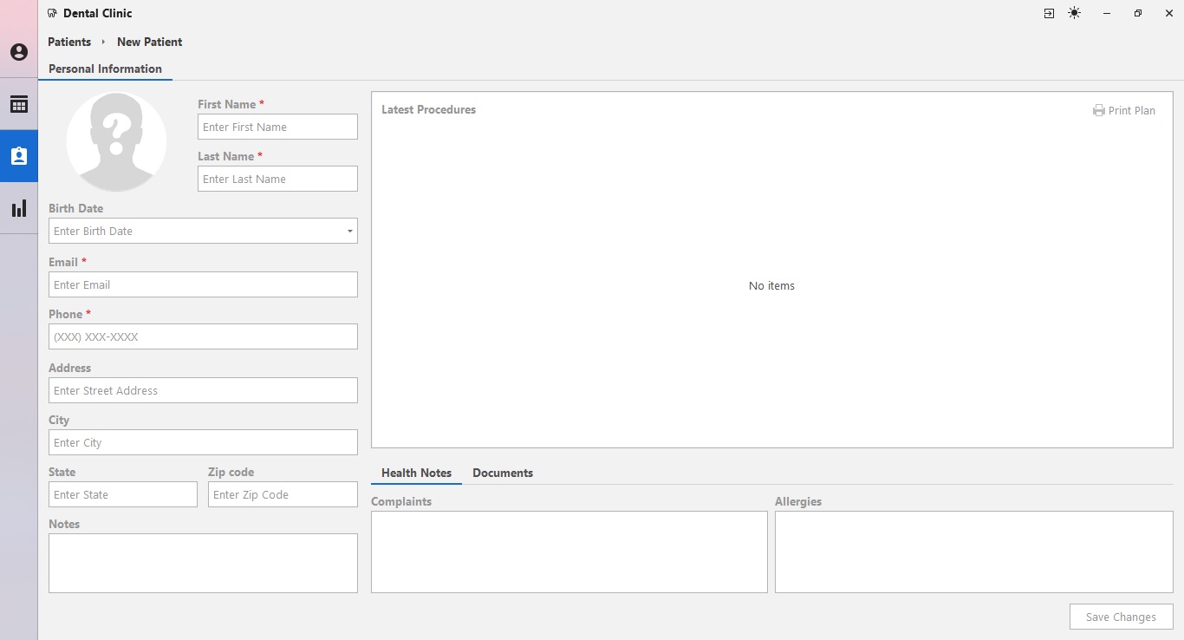The height and width of the screenshot is (640, 1184).
Task: Switch to the Health Notes tab
Action: tap(416, 473)
